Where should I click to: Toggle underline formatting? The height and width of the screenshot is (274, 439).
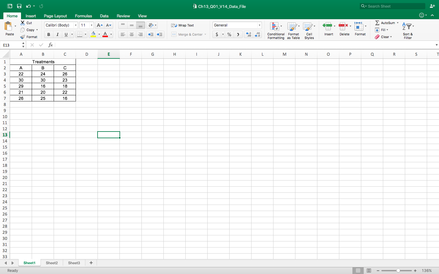click(66, 34)
